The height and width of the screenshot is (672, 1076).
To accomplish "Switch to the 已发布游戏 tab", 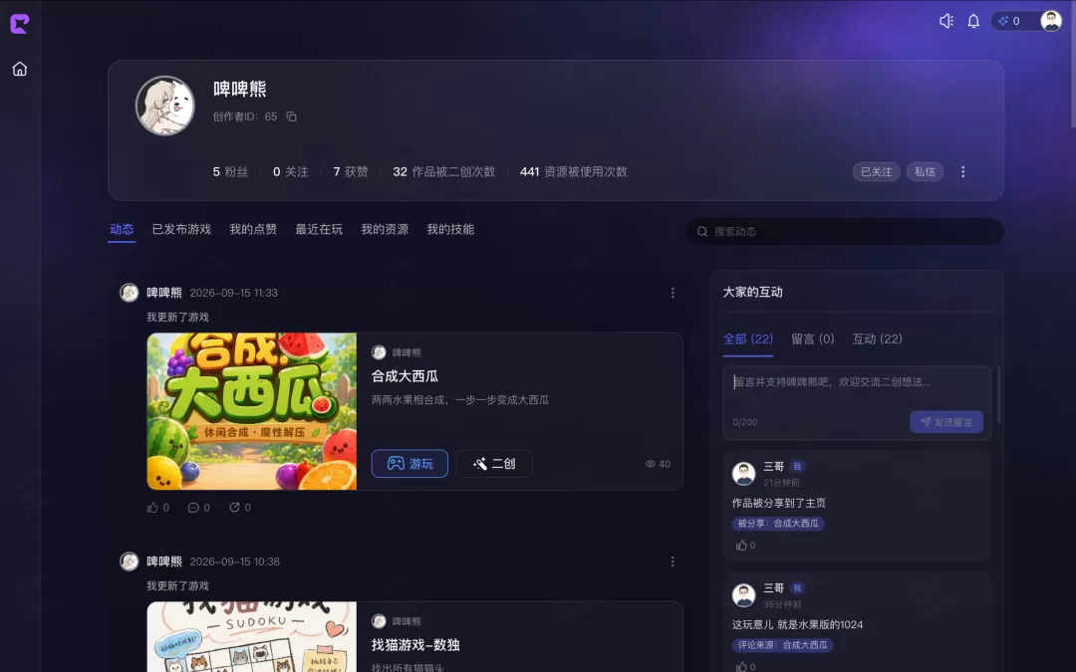I will tap(181, 229).
